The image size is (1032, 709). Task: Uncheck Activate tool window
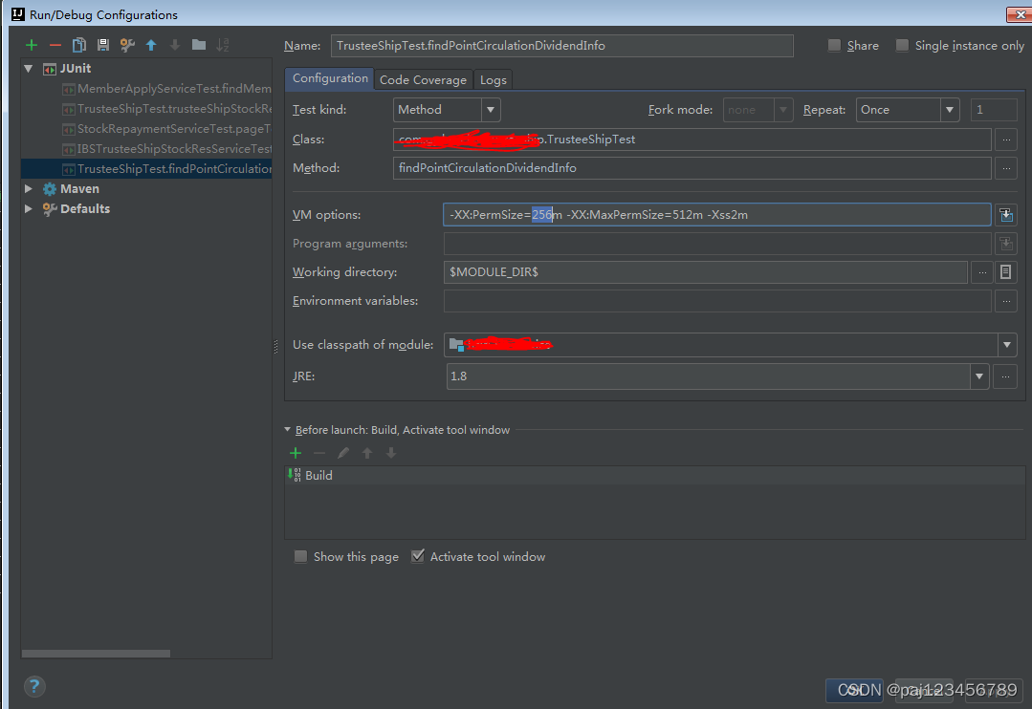[x=418, y=556]
